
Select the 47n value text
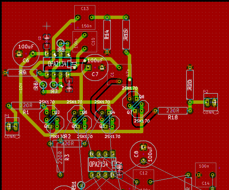coord(128,73)
